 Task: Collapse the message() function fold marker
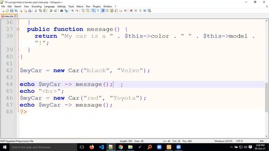pos(18,29)
